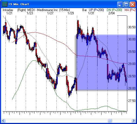Viewport: 137px width, 124px height.
Task: Select the UP (P=200) indicator label
Action: (x=96, y=10)
